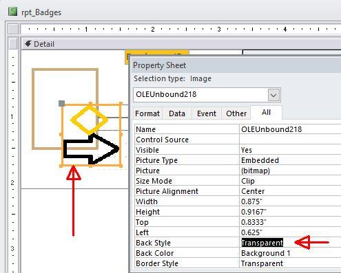Select the Width property label

pos(147,201)
